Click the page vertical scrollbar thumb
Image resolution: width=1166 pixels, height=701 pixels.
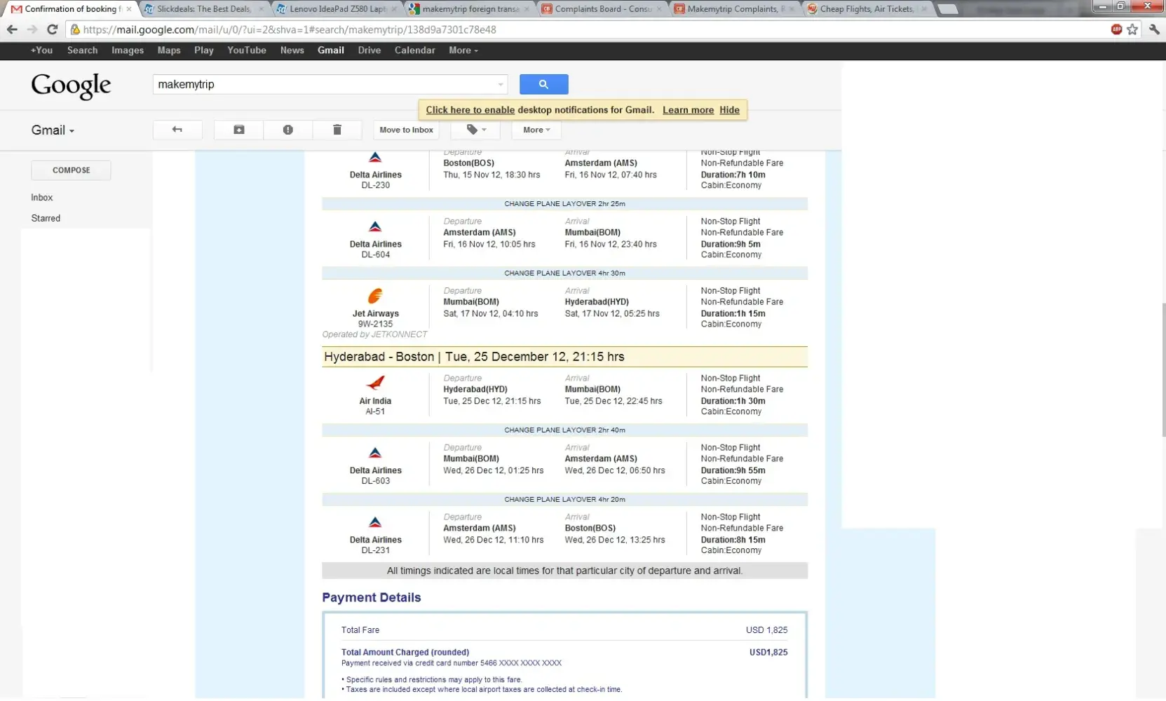pos(1162,370)
